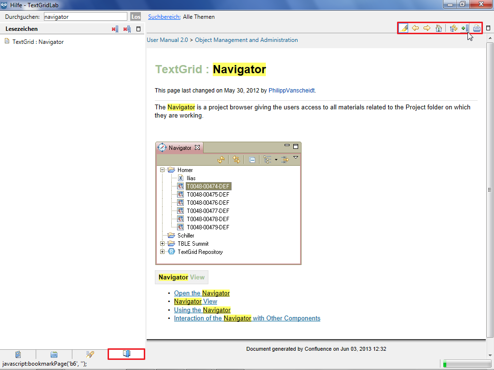Toggle search term highlighting with the highlighter icon
Image resolution: width=494 pixels, height=370 pixels.
click(x=404, y=28)
